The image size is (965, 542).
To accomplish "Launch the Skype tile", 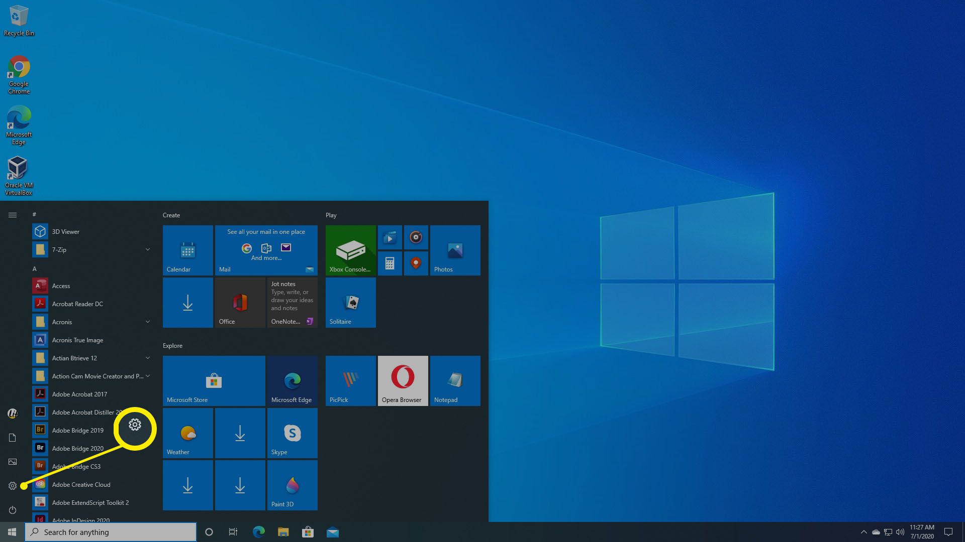I will click(293, 433).
